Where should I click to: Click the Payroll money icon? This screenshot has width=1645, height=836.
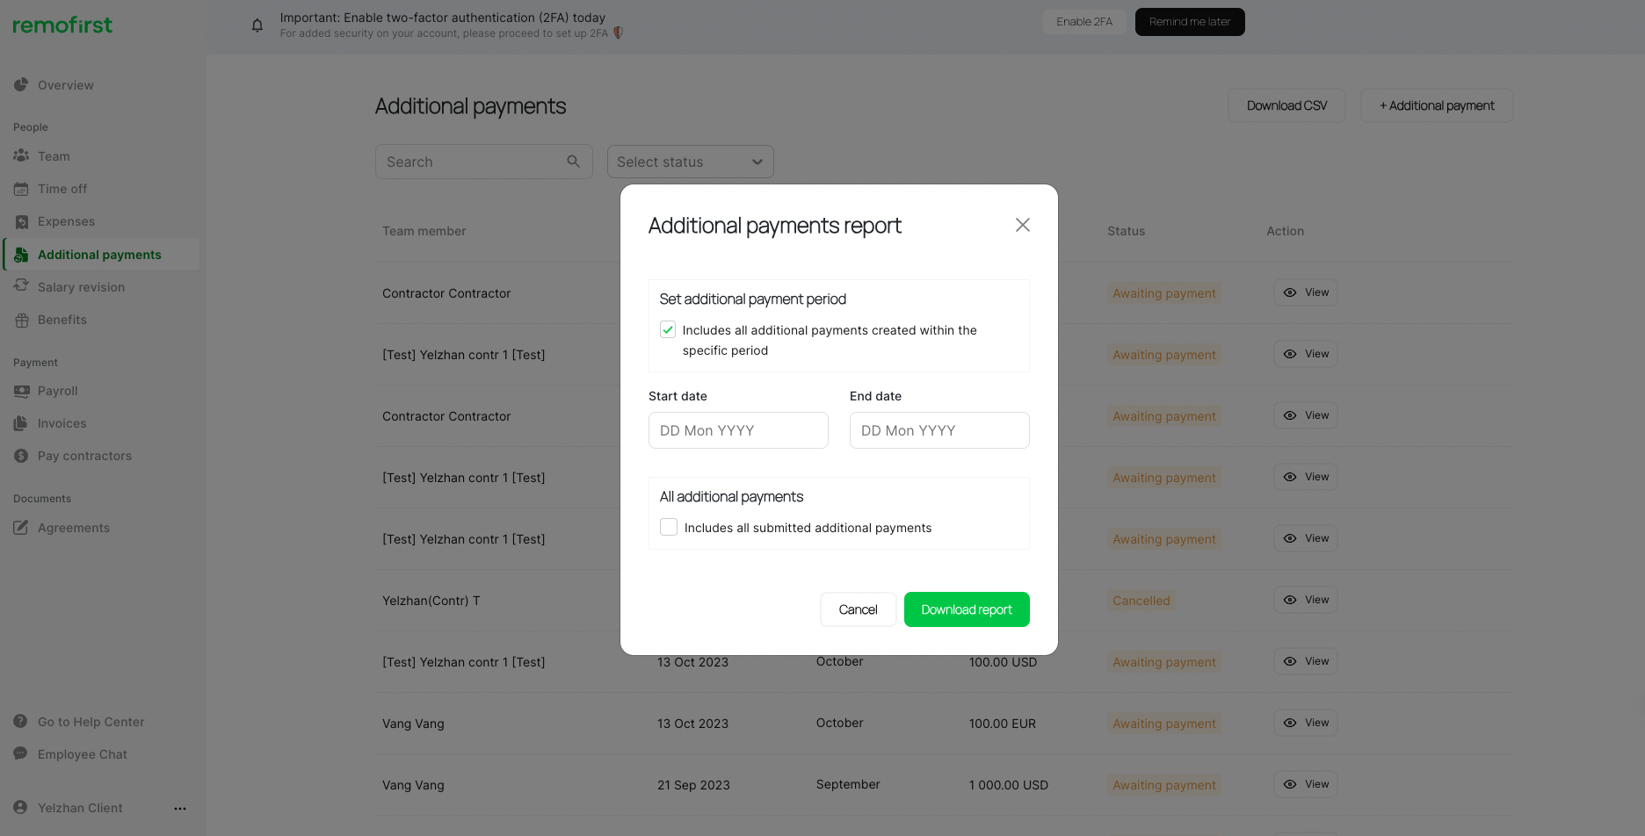coord(21,391)
